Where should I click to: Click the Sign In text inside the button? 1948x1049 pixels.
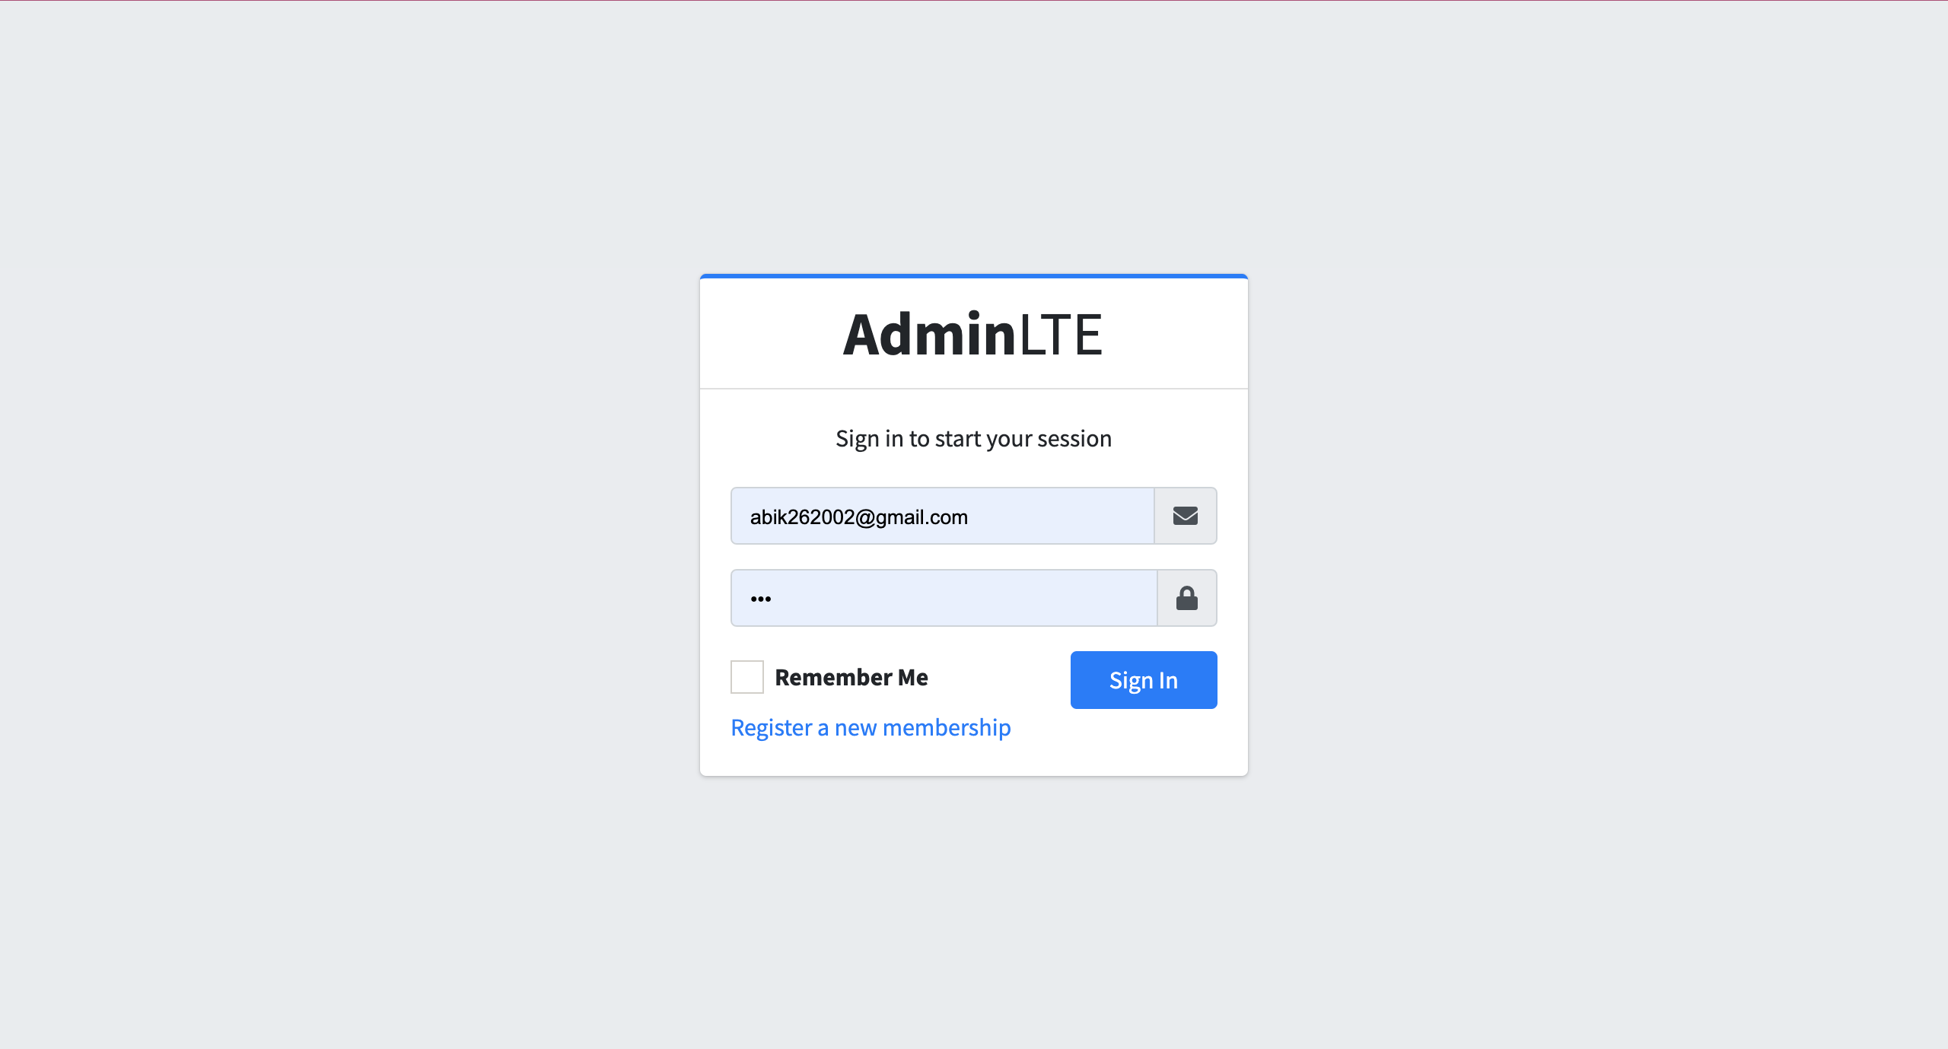(1143, 680)
